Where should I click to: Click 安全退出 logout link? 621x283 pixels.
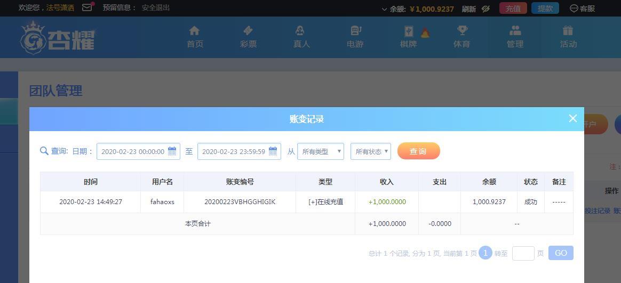click(x=156, y=7)
